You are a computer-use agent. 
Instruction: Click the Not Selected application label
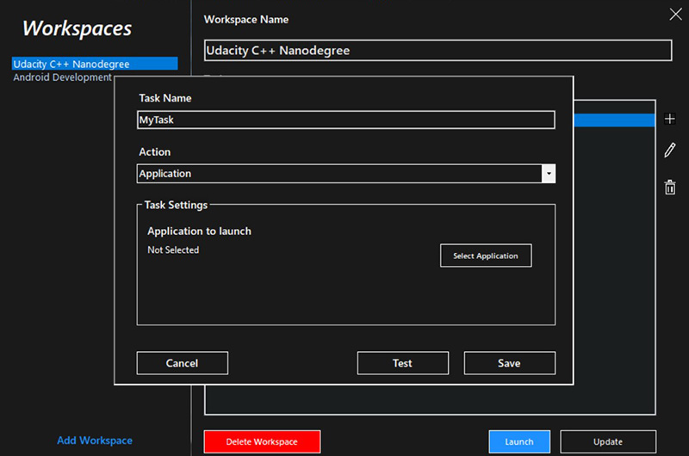coord(173,250)
